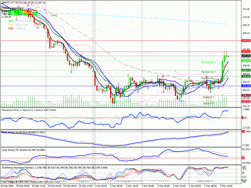The width and height of the screenshot is (251, 188).
Task: Click the red 50 QQE level tag
Action: (243, 158)
